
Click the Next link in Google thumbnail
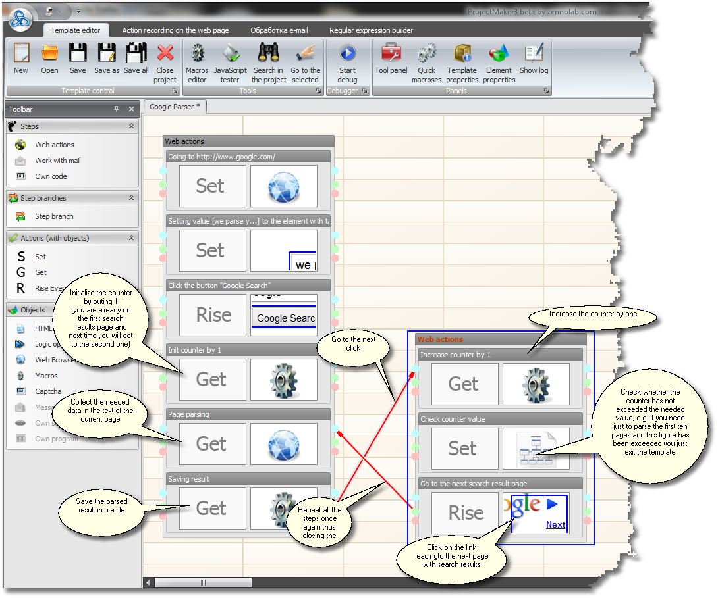point(555,524)
